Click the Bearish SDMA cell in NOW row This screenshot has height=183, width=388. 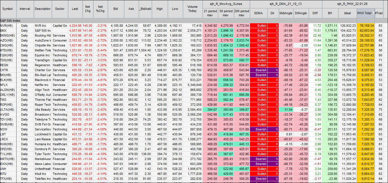click(x=259, y=129)
